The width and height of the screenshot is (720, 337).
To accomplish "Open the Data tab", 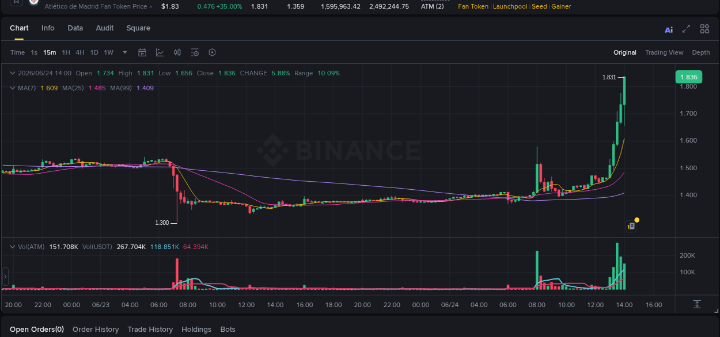I will (x=75, y=28).
